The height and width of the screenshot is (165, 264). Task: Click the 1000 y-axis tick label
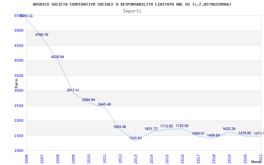point(19,150)
